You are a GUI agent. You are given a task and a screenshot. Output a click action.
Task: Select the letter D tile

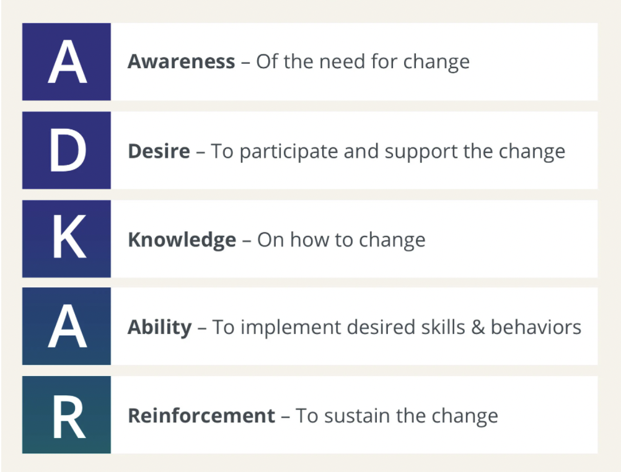(x=66, y=150)
